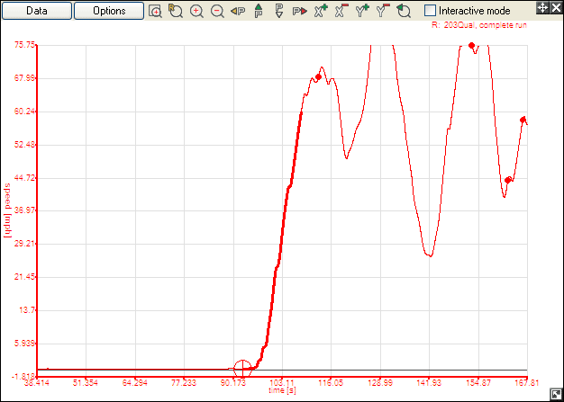Click the zoom-to-area magnifier icon
Screen dimensions: 564x402
pyautogui.click(x=156, y=11)
